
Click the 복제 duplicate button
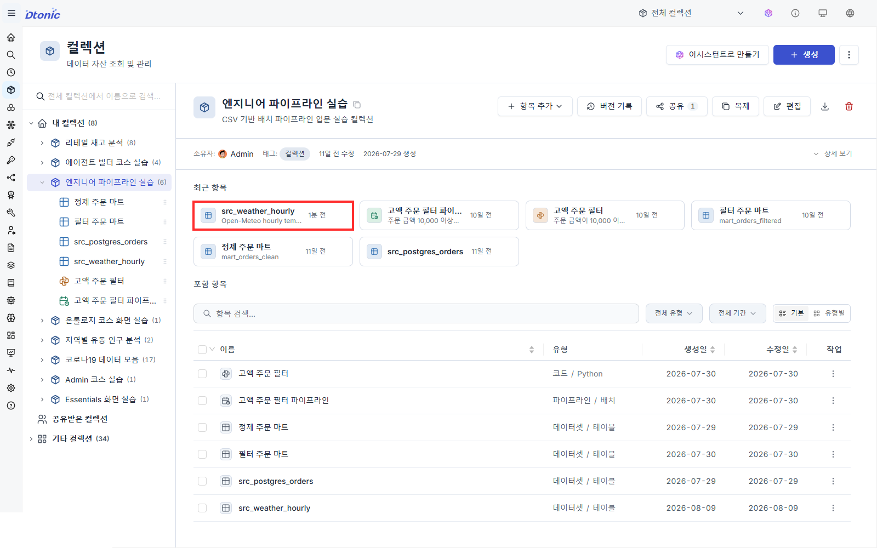tap(735, 106)
